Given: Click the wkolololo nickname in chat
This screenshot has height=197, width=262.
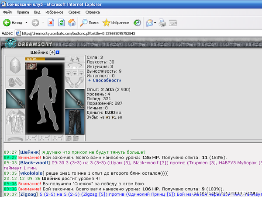Looking at the screenshot, I should click(31, 173).
